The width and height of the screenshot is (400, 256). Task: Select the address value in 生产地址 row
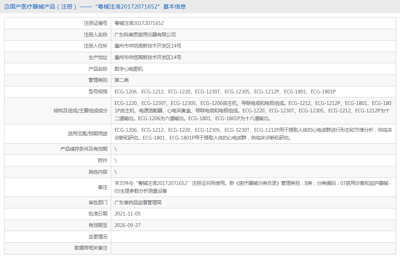click(x=148, y=58)
